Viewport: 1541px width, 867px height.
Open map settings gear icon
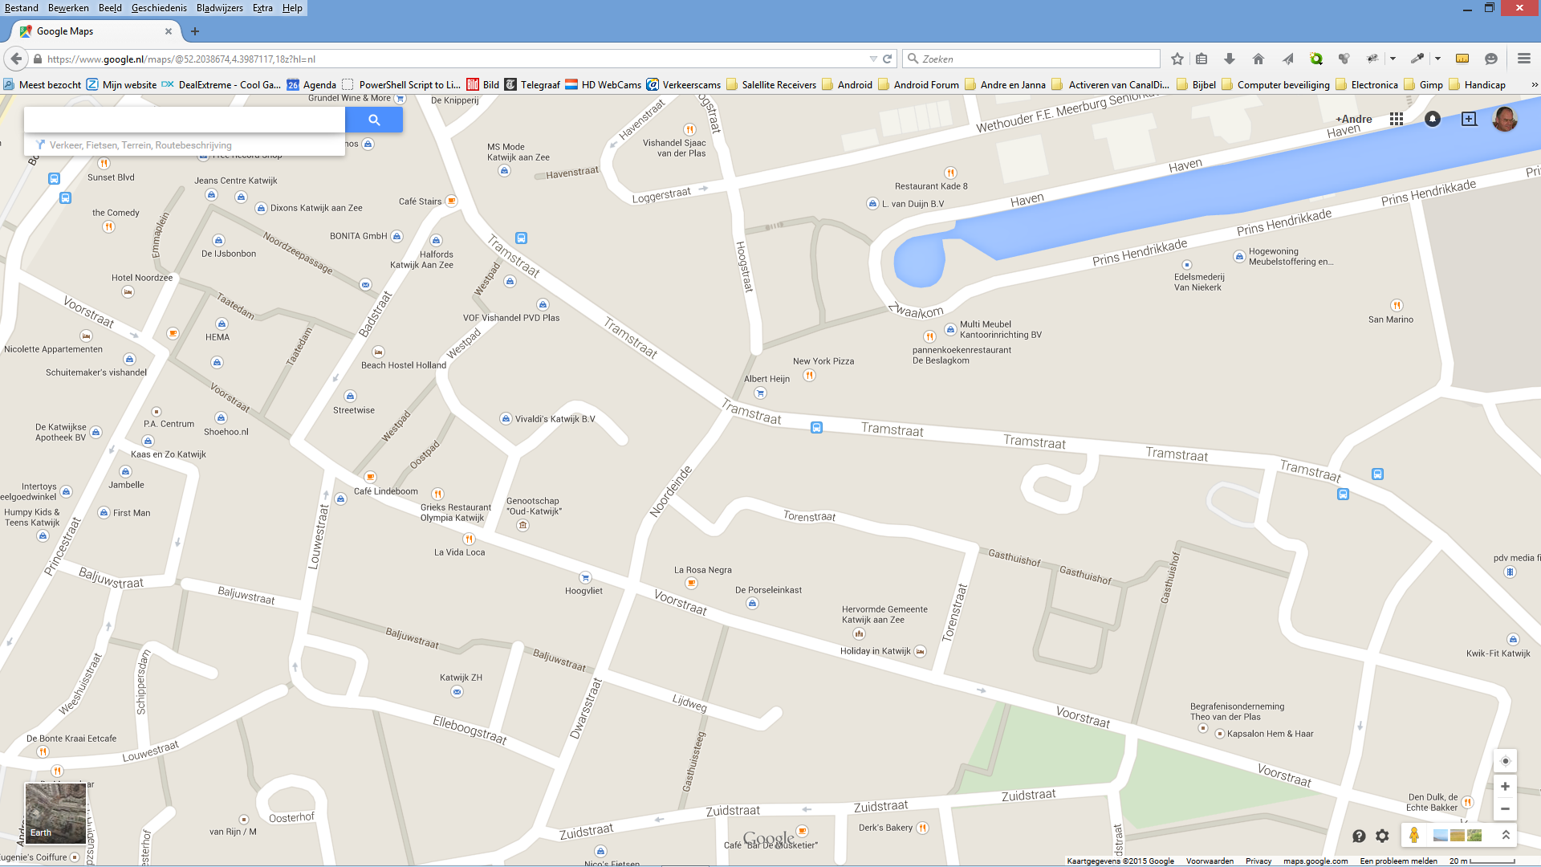(x=1382, y=836)
